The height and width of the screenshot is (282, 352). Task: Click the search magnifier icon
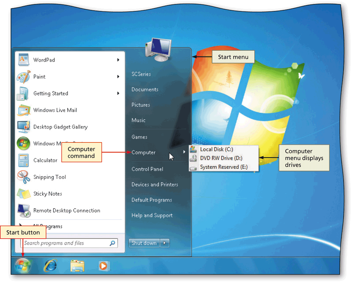112,243
